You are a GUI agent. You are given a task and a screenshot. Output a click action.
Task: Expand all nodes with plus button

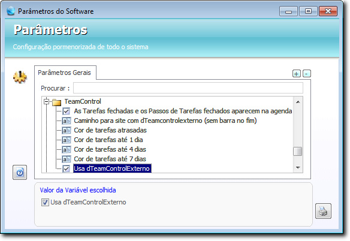pyautogui.click(x=297, y=74)
